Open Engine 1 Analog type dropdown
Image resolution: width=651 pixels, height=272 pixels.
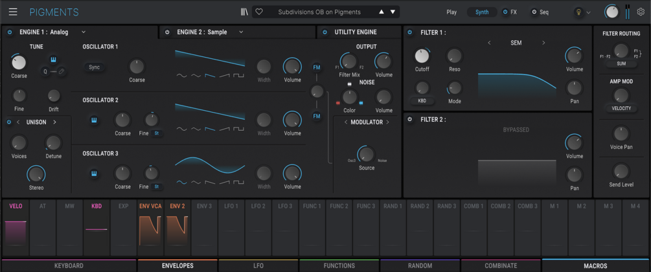click(84, 32)
